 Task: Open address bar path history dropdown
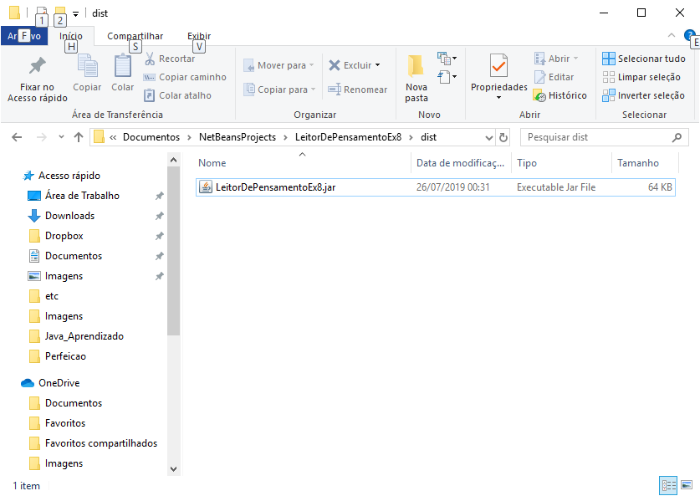pos(489,137)
